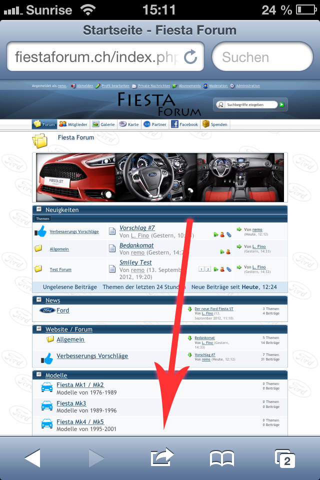The image size is (320, 480).
Task: Open the Vorschlag #7 thread link
Action: (137, 228)
